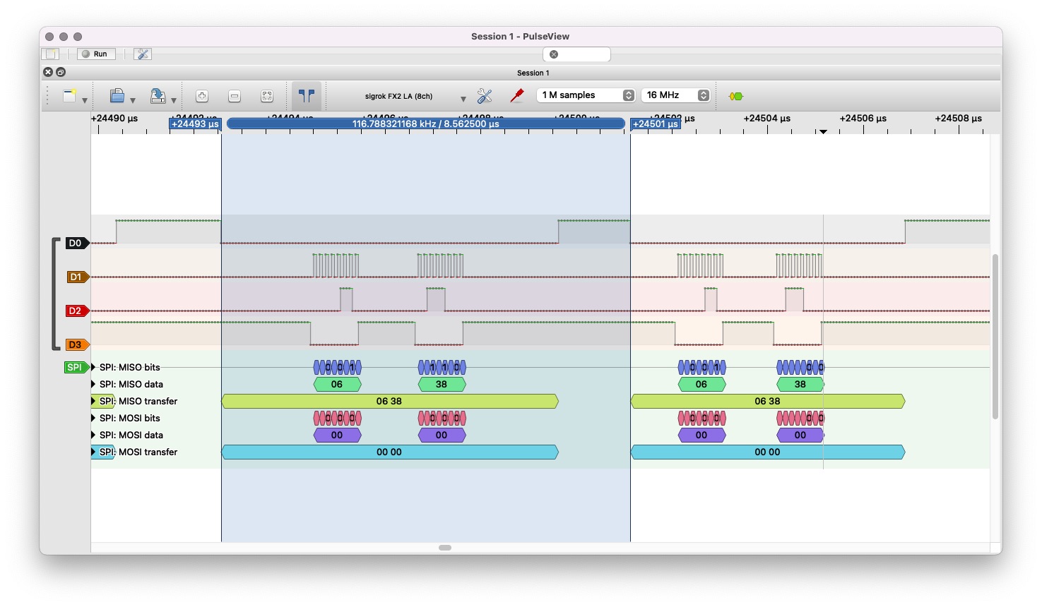1042x607 pixels.
Task: Click the D0 channel label
Action: coord(77,243)
